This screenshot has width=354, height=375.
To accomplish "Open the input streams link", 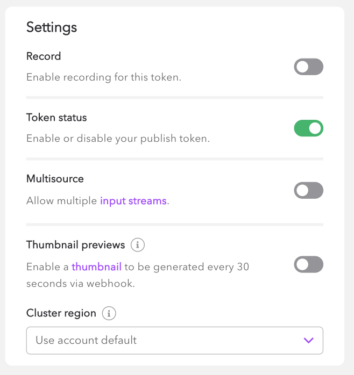I will tap(133, 201).
